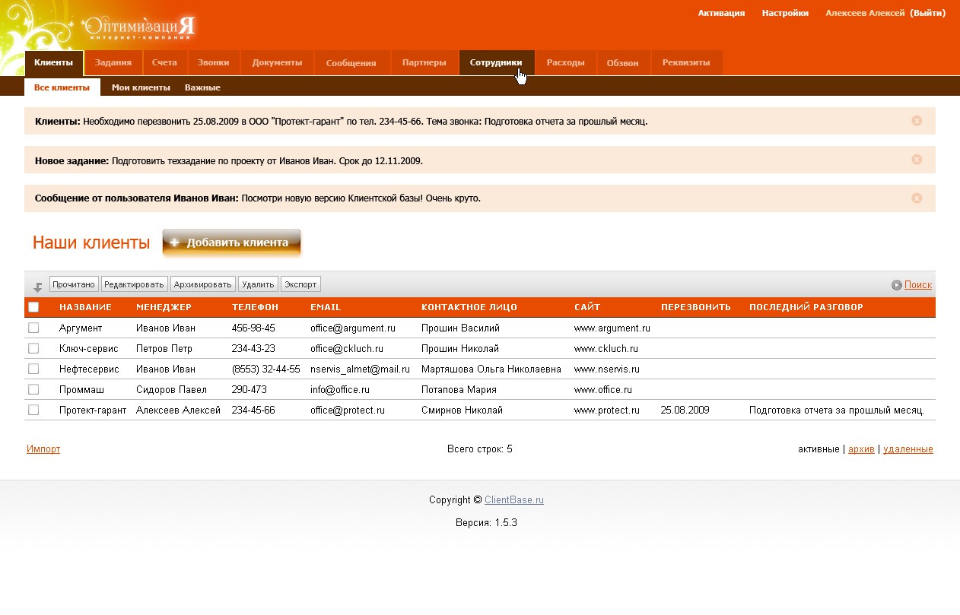Select the Протект-гарант row checkbox
Viewport: 960px width, 615px height.
33,410
